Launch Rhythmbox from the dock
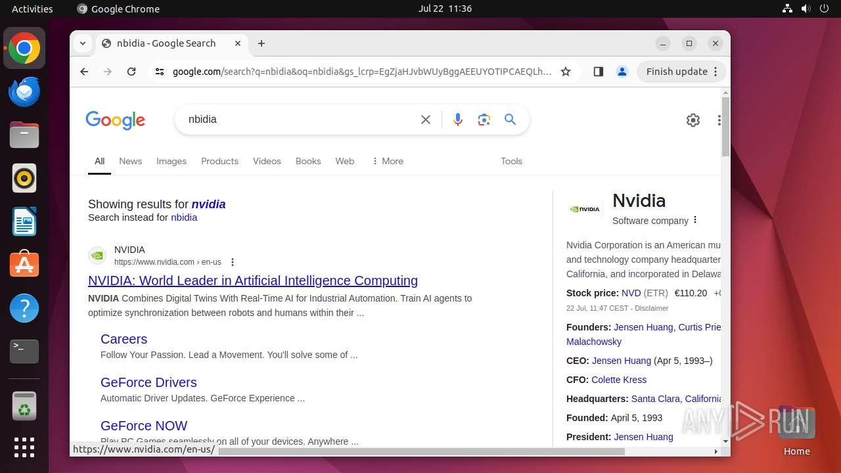This screenshot has width=841, height=473. pos(24,179)
